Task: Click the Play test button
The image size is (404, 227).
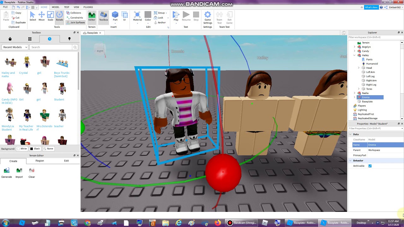Action: click(x=176, y=16)
